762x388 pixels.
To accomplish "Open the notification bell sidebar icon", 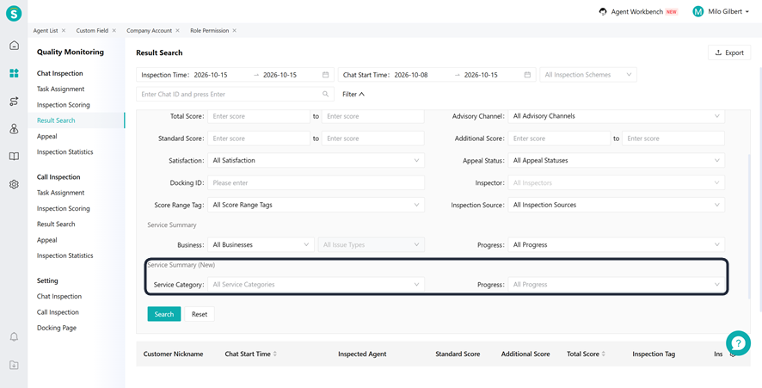I will click(x=14, y=337).
